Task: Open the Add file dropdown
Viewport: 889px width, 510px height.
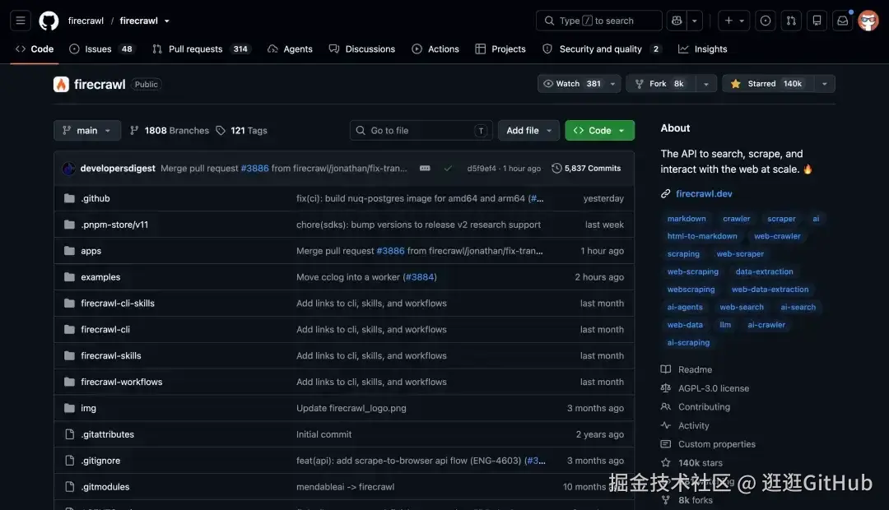Action: pos(528,130)
